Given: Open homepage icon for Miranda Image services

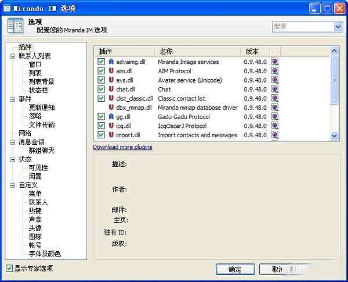Looking at the screenshot, I should pos(275,62).
